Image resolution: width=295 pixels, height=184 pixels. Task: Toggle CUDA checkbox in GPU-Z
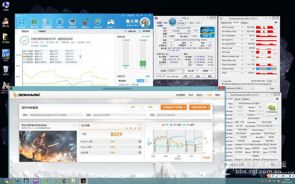[245, 160]
